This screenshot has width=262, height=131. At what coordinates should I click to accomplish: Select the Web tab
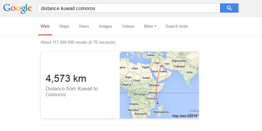coord(45,26)
